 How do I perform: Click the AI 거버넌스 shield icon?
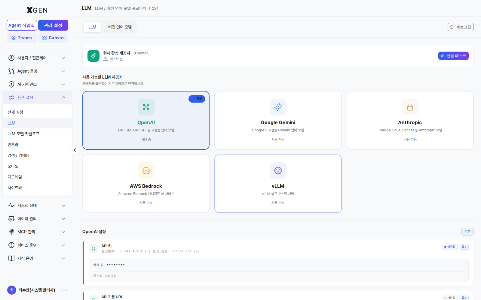pos(11,84)
